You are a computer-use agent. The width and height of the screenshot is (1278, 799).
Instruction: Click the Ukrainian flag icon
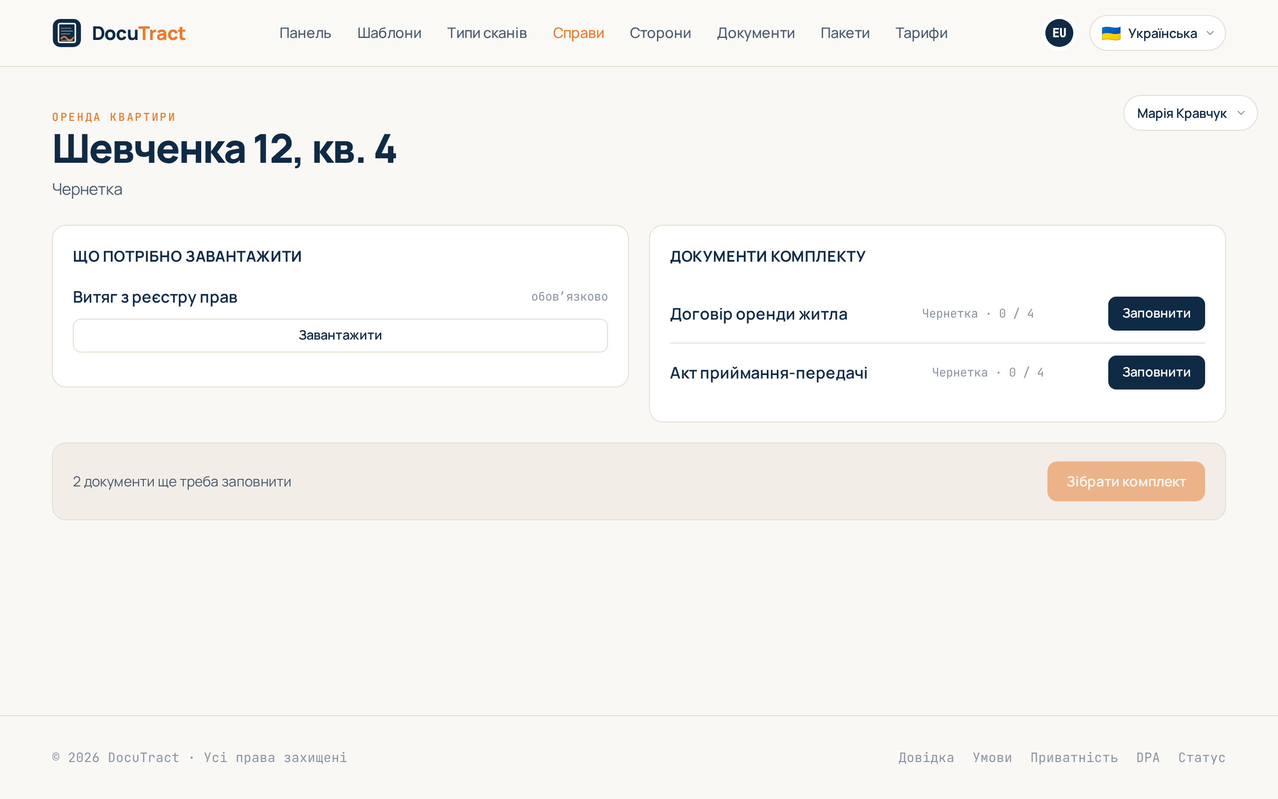1111,33
